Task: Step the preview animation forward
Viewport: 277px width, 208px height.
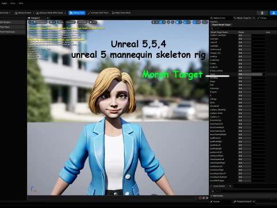Action: [x=207, y=198]
